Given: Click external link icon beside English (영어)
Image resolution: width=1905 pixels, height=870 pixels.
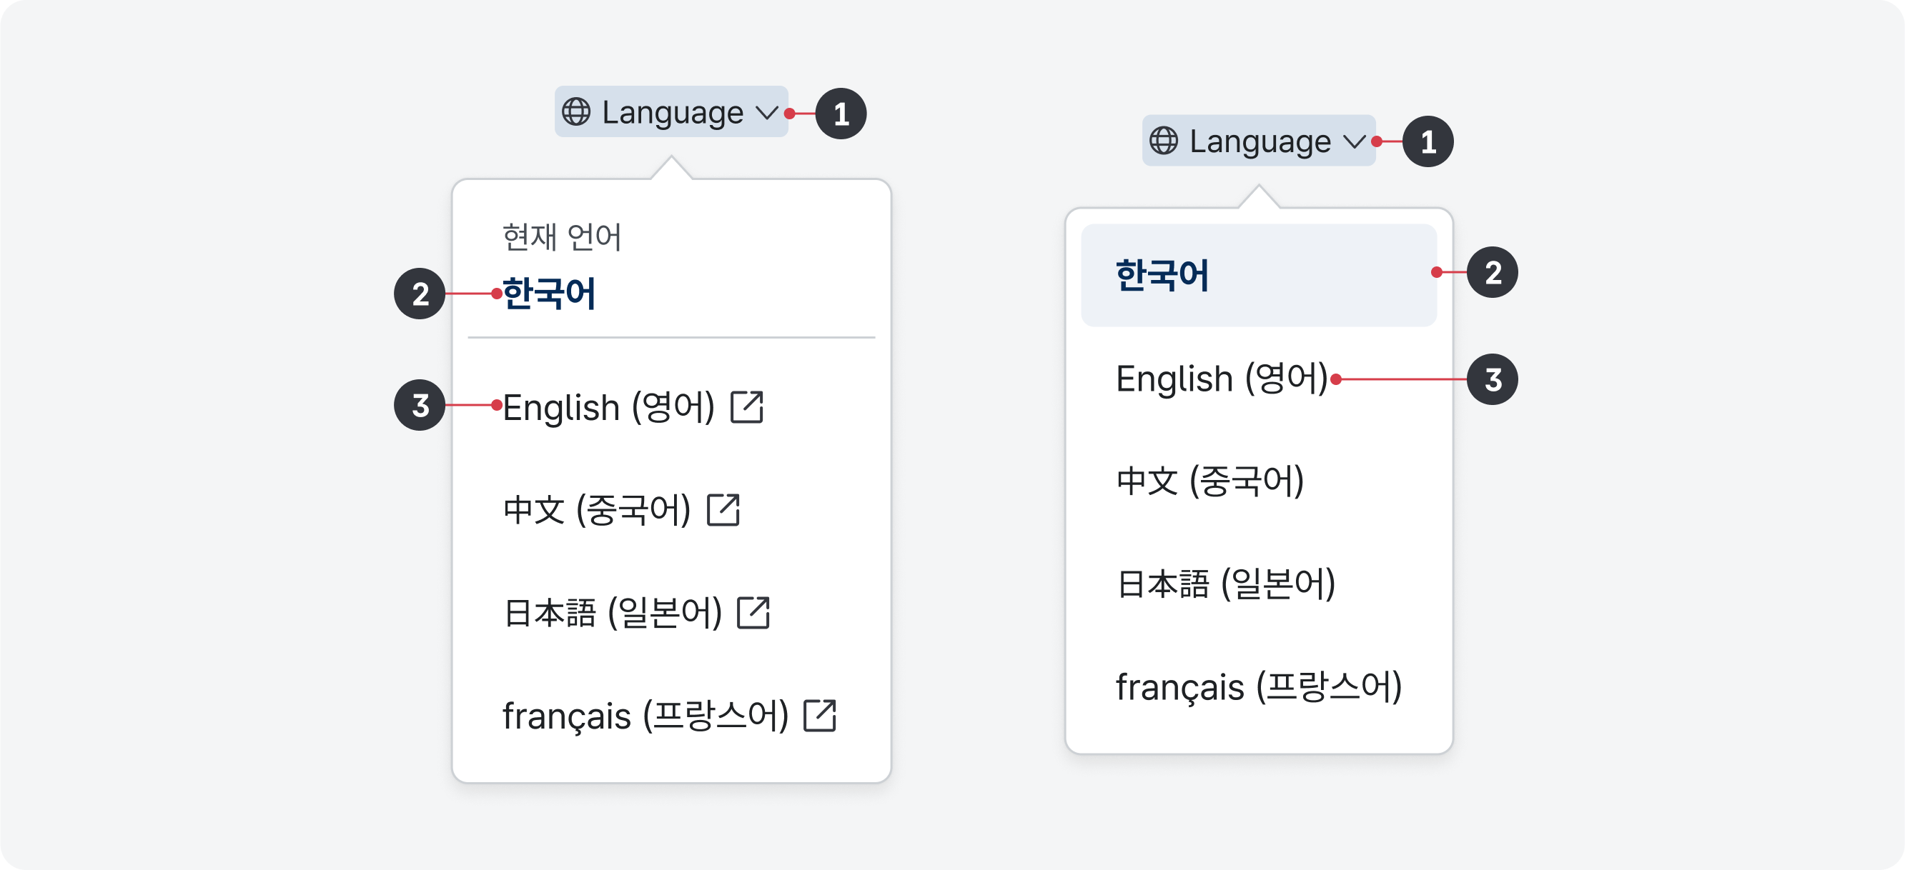Looking at the screenshot, I should pos(746,407).
